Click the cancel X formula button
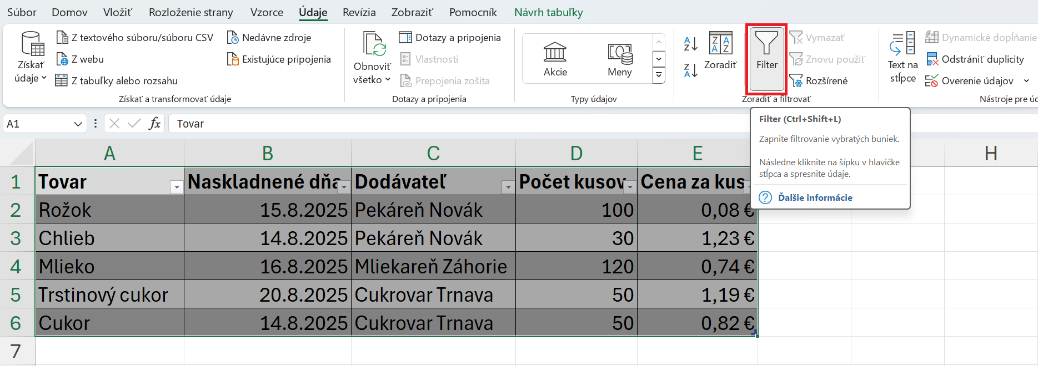The width and height of the screenshot is (1038, 366). point(114,124)
